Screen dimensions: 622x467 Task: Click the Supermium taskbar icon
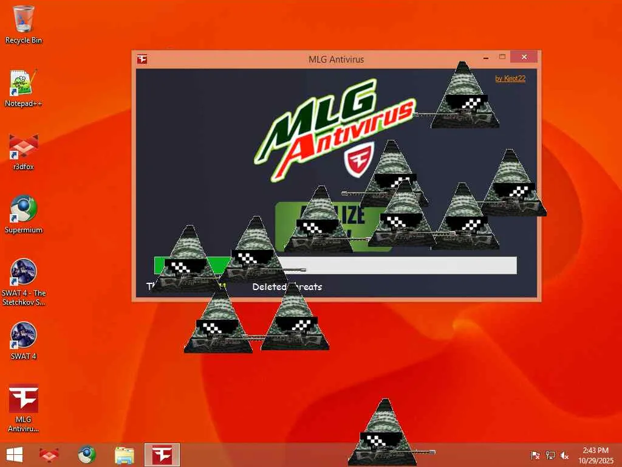click(x=86, y=455)
